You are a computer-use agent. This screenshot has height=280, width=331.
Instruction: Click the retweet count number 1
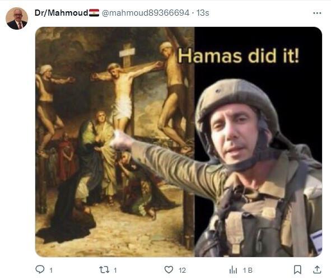coord(115,270)
